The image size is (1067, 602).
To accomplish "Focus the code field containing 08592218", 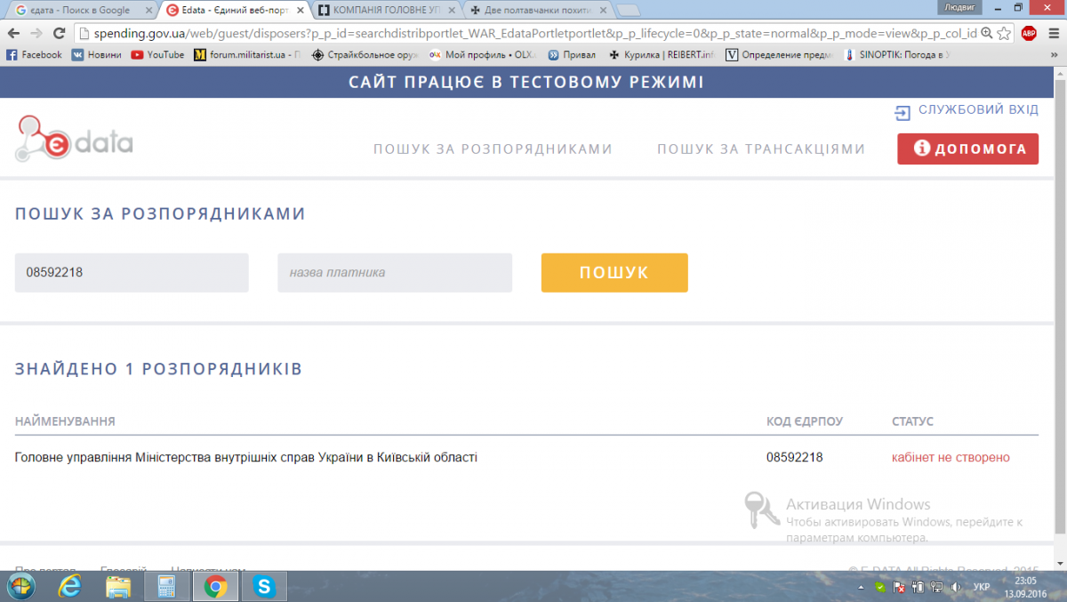I will [132, 273].
